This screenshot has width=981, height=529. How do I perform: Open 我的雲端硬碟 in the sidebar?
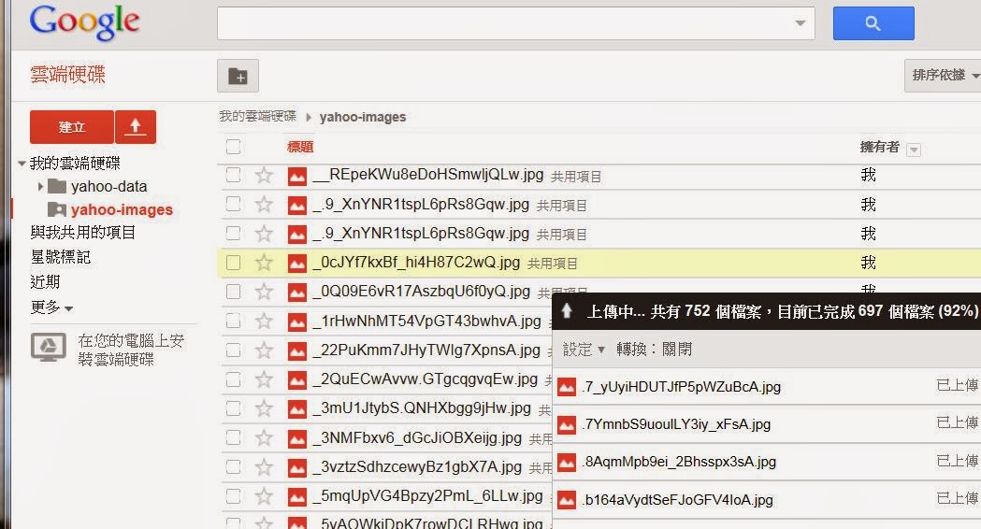[x=75, y=164]
